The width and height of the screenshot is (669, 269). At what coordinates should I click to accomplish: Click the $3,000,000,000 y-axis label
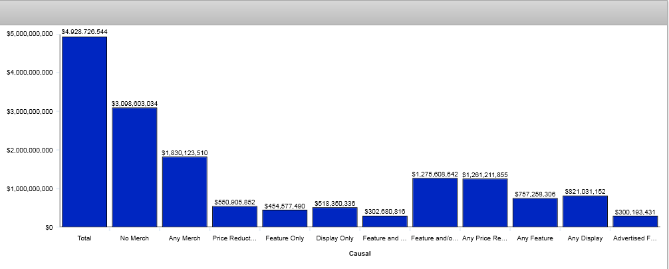[29, 111]
